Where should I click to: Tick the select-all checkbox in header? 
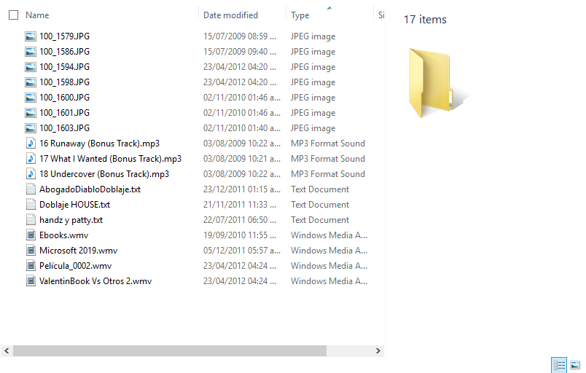pos(13,15)
